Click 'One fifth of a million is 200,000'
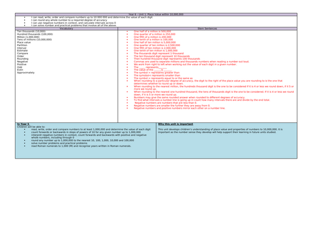The image size is (312, 240). pos(153,37)
